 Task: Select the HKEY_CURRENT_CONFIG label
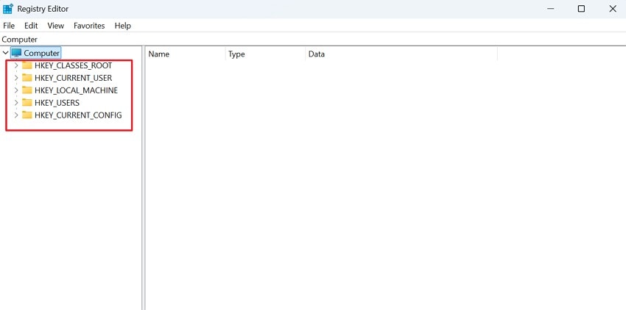pyautogui.click(x=78, y=115)
